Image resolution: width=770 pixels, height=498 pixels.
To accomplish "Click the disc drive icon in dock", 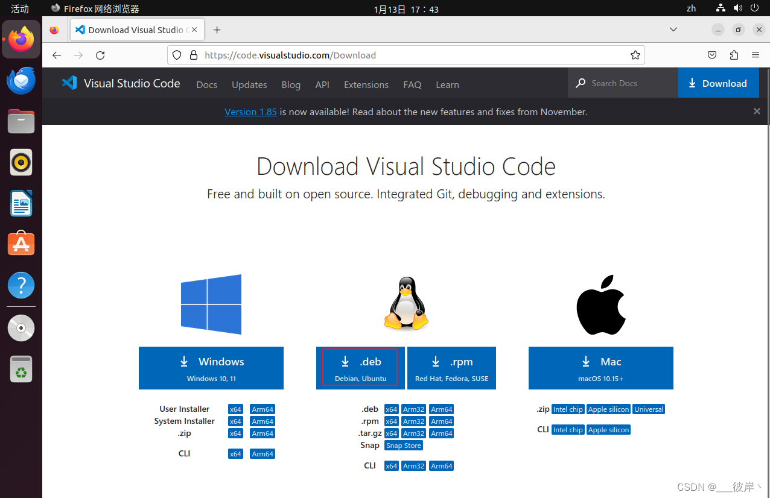I will click(x=21, y=328).
